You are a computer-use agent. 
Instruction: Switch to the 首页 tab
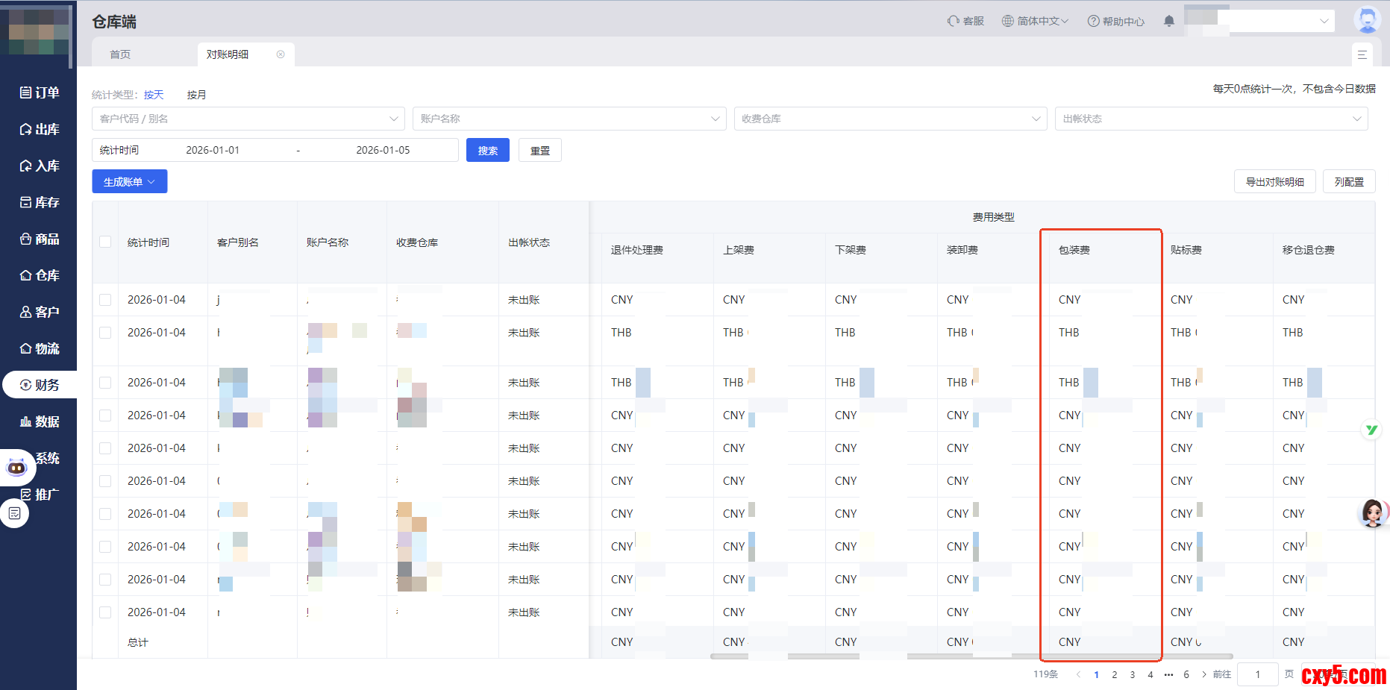pyautogui.click(x=120, y=54)
